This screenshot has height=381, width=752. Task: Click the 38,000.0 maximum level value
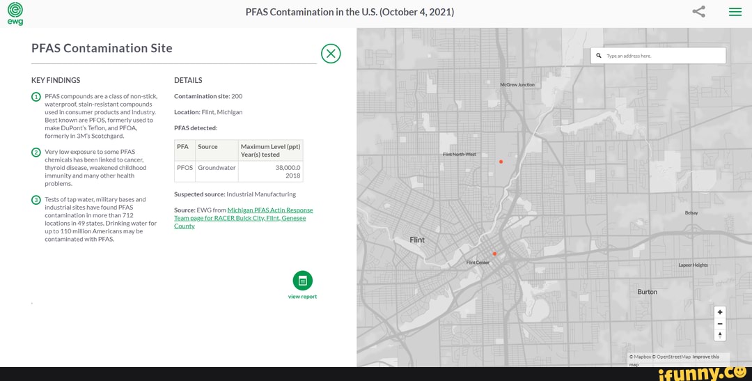(x=288, y=168)
